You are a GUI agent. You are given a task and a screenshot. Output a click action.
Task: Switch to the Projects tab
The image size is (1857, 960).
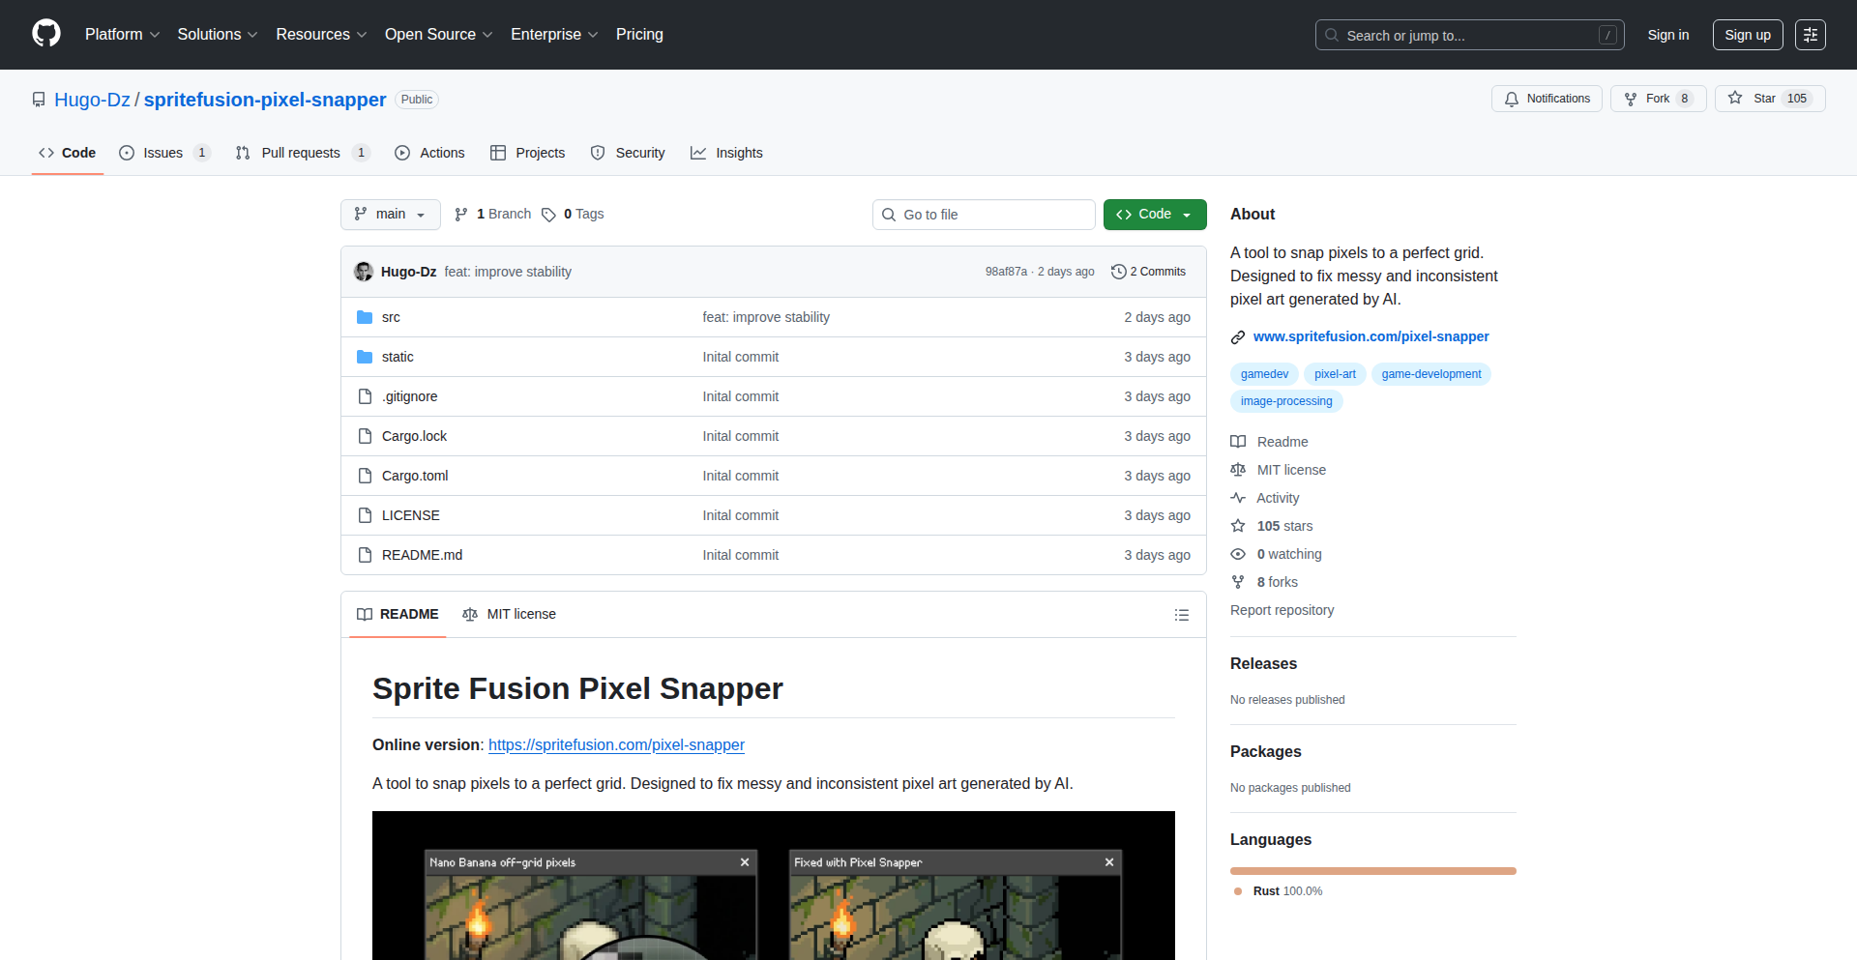528,153
